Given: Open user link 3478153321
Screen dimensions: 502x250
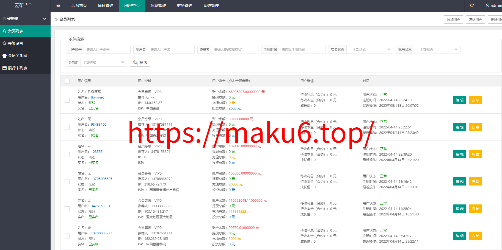Looking at the screenshot, I should point(101,206).
